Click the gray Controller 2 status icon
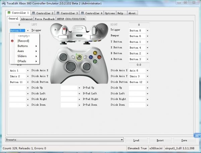This screenshot has width=201, height=153. pyautogui.click(x=34, y=13)
